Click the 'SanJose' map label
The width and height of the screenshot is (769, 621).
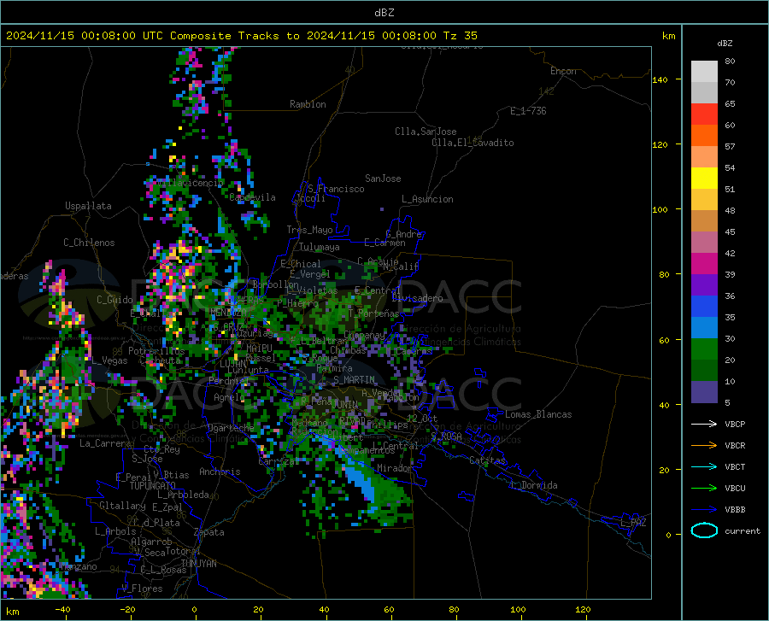383,179
